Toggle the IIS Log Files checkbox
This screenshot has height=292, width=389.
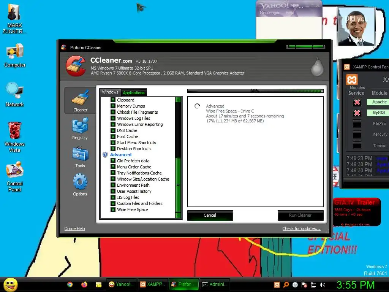[x=113, y=197]
